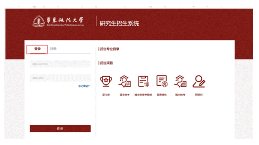Switch to the 注册 tab
259x145 pixels.
(x=53, y=49)
